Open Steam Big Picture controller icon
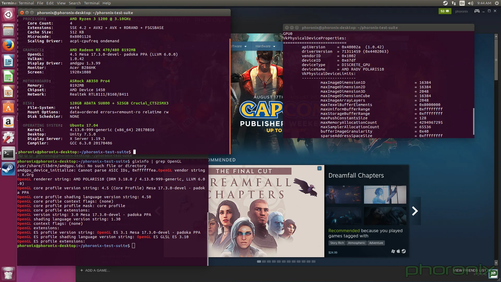The height and width of the screenshot is (282, 501). (x=477, y=11)
